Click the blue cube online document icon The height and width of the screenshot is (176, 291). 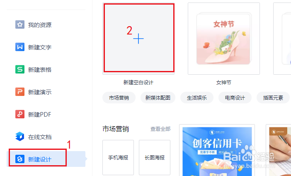pyautogui.click(x=20, y=137)
